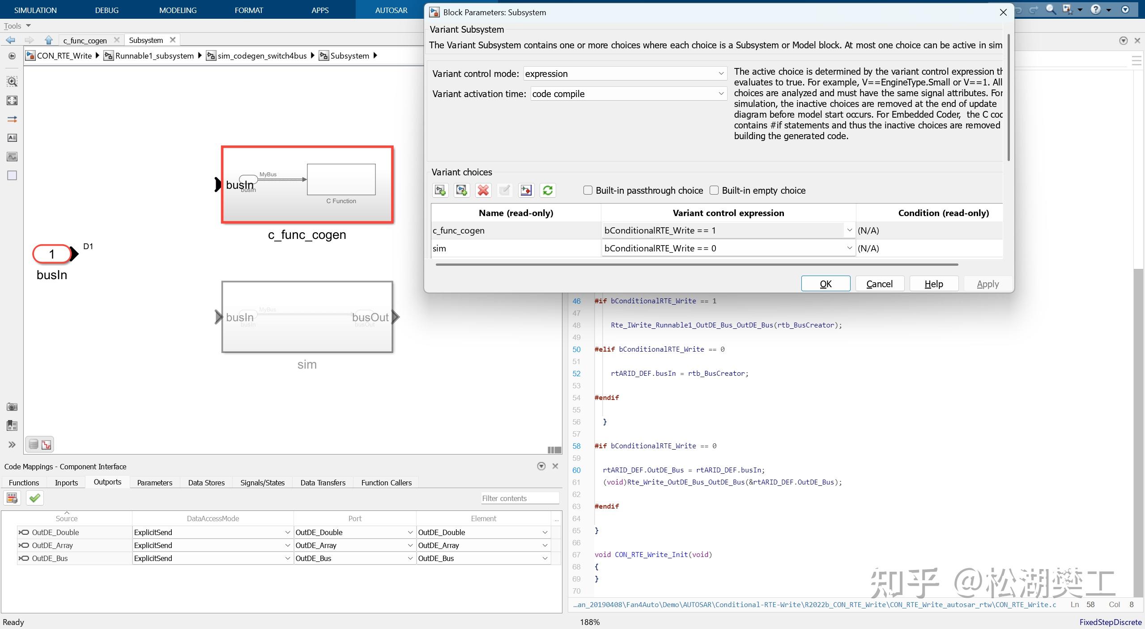
Task: Switch to the Inports tab
Action: 66,482
